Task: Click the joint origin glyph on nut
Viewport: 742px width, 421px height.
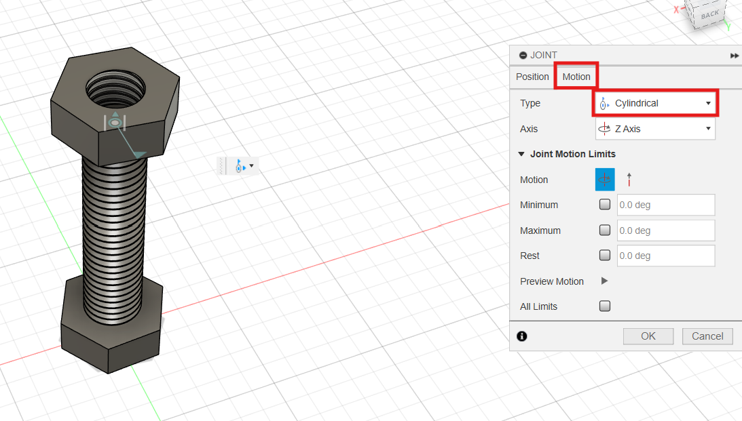Action: coord(115,123)
